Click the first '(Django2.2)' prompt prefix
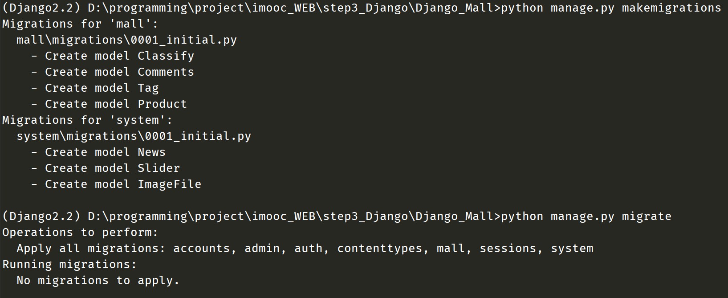728x298 pixels. coord(41,8)
